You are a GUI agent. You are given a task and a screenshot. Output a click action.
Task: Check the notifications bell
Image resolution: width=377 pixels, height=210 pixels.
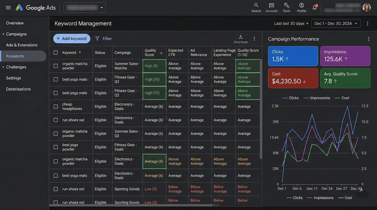point(315,7)
